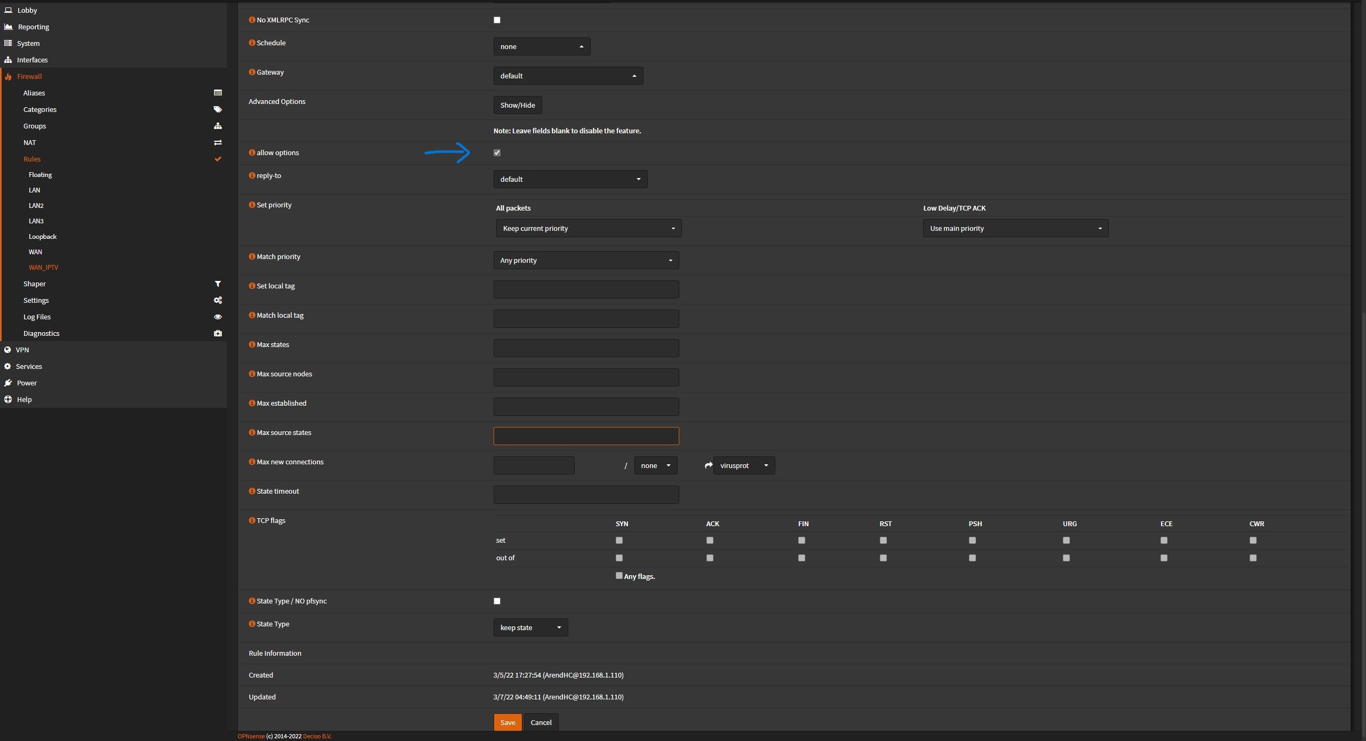Click the NAT exchange arrows icon

pyautogui.click(x=218, y=142)
